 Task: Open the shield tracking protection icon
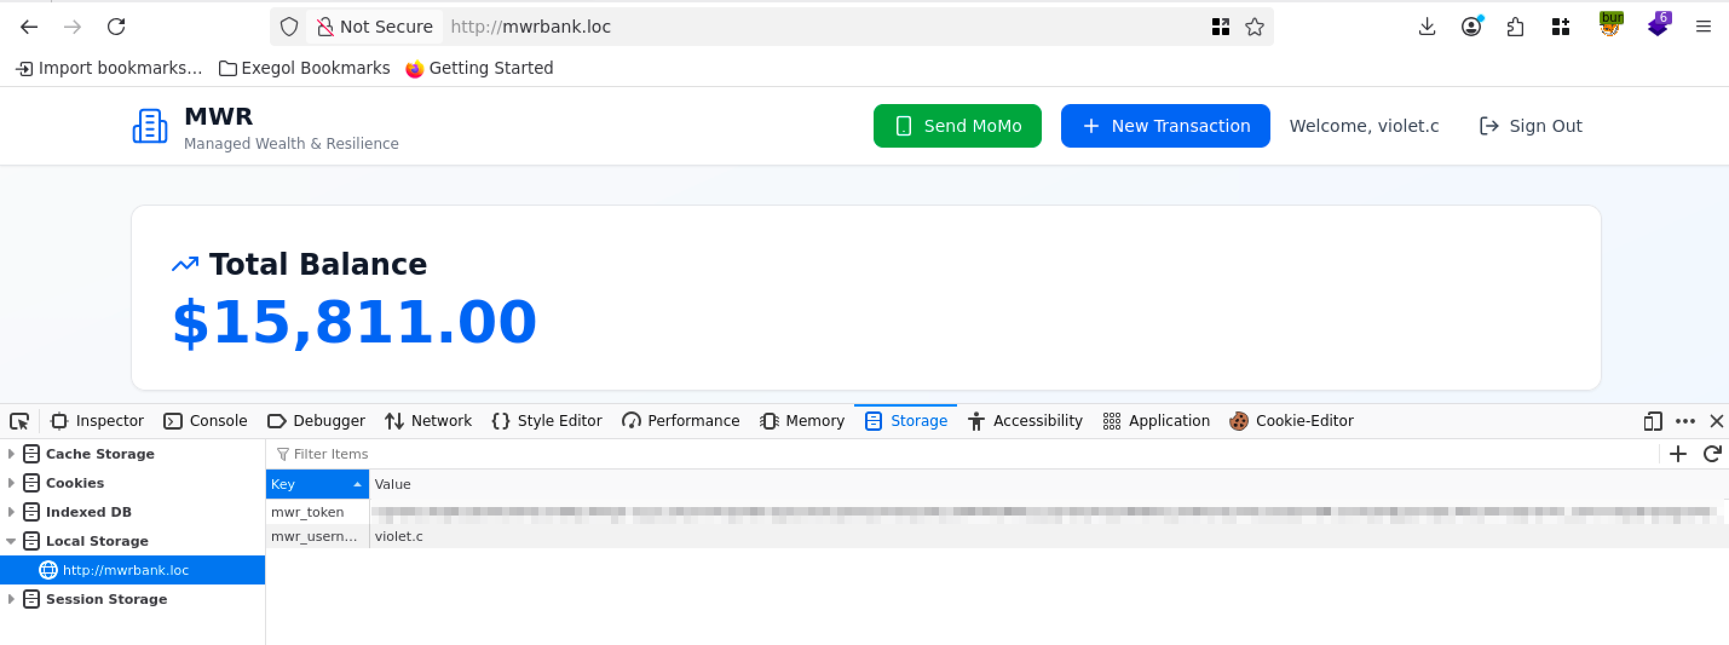coord(289,27)
